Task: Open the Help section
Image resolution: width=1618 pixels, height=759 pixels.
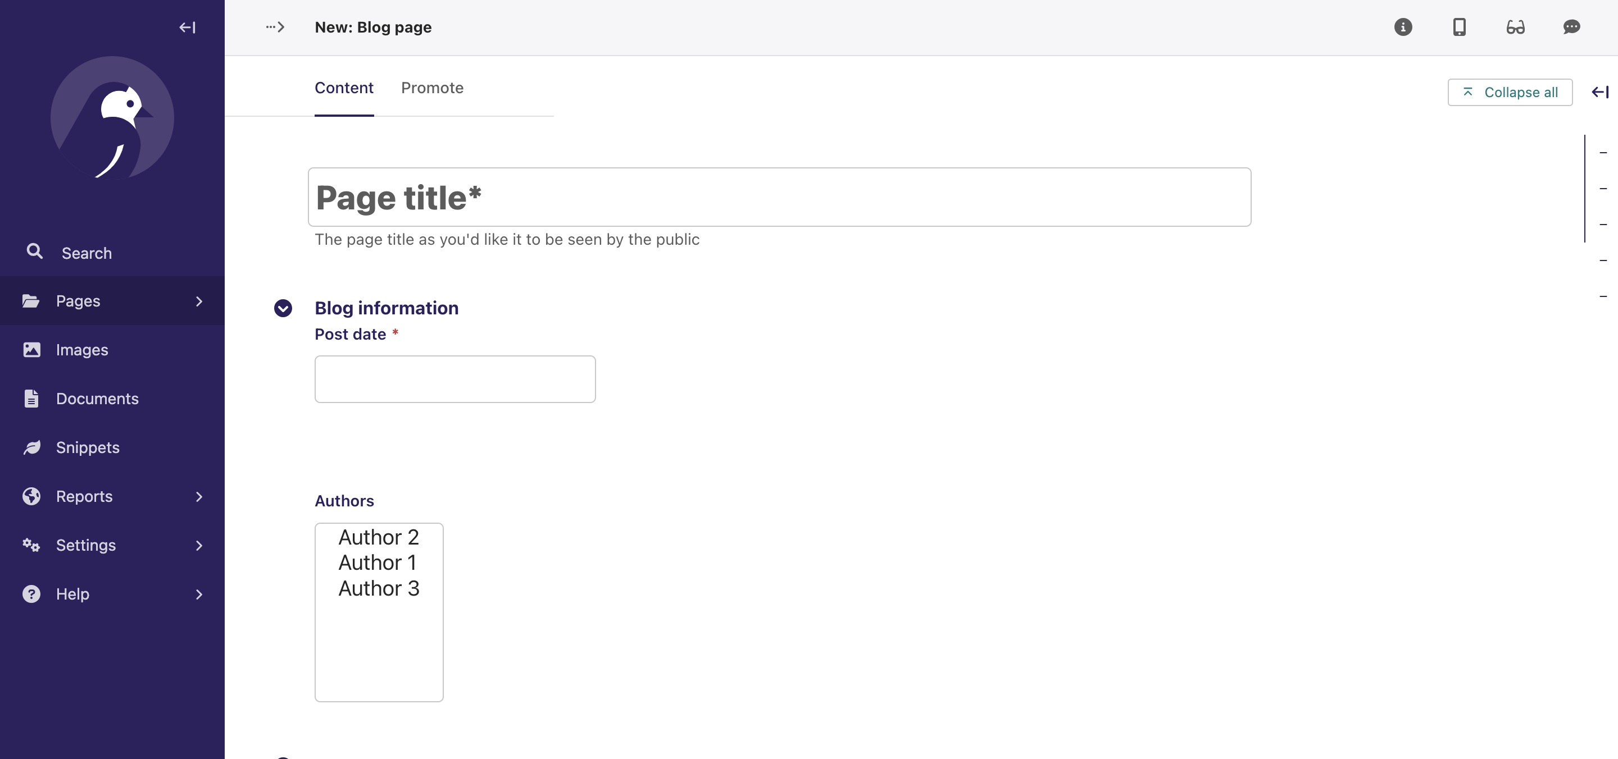Action: point(72,593)
